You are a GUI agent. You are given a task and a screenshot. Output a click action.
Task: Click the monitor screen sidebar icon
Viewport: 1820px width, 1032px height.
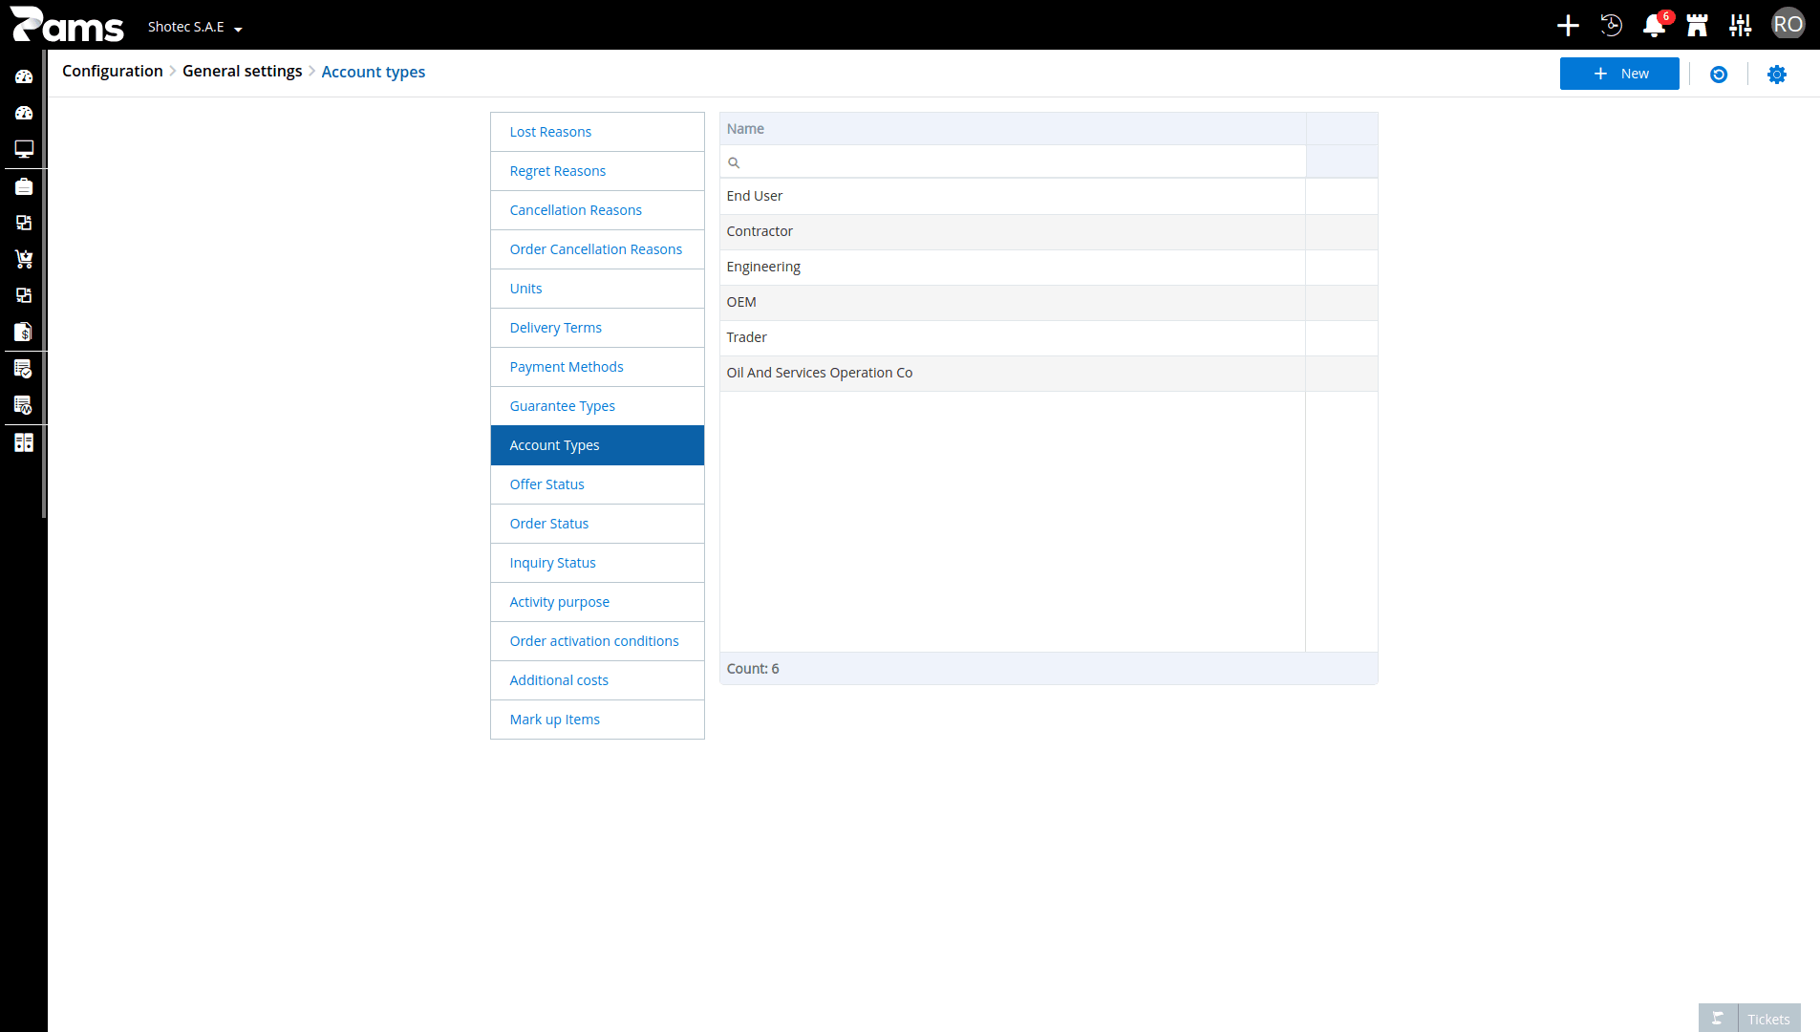click(x=24, y=149)
